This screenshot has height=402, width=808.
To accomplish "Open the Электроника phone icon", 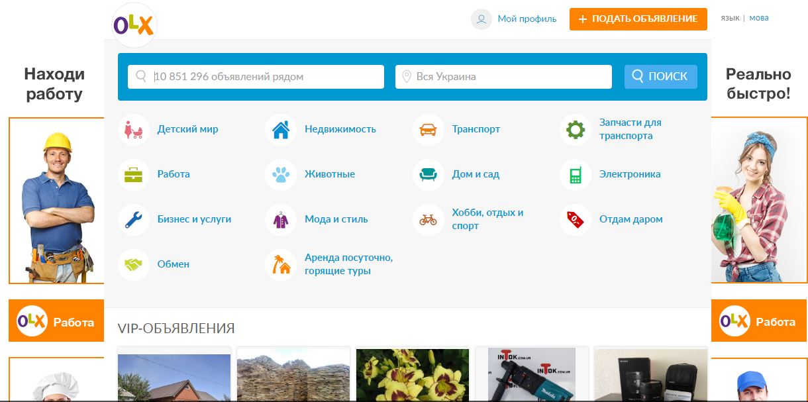I will tap(576, 175).
